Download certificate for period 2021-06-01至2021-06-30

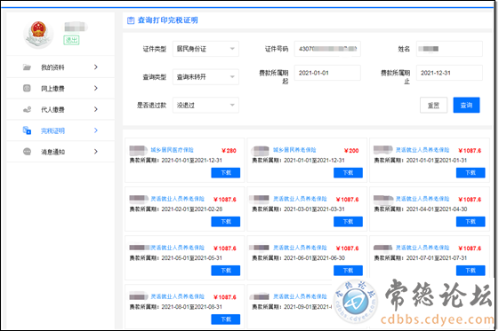pos(348,271)
